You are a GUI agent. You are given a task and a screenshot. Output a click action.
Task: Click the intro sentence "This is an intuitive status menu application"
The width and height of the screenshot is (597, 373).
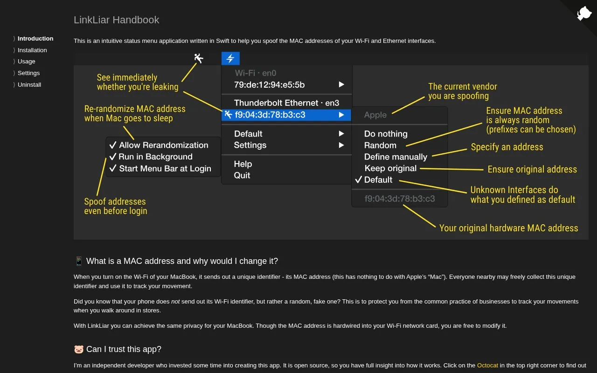click(x=255, y=41)
